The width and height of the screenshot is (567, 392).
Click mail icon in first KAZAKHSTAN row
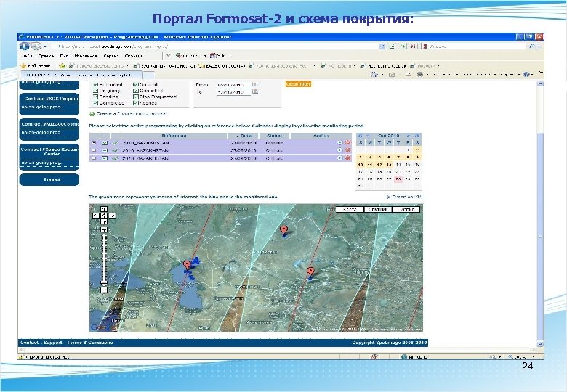[x=105, y=142]
